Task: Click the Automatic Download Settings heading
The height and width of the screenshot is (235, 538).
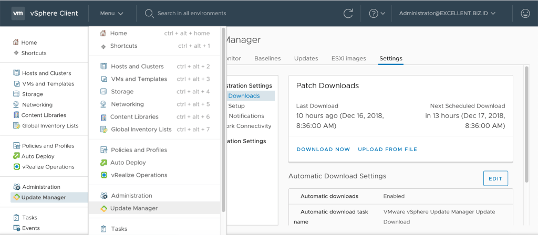Action: coord(337,176)
